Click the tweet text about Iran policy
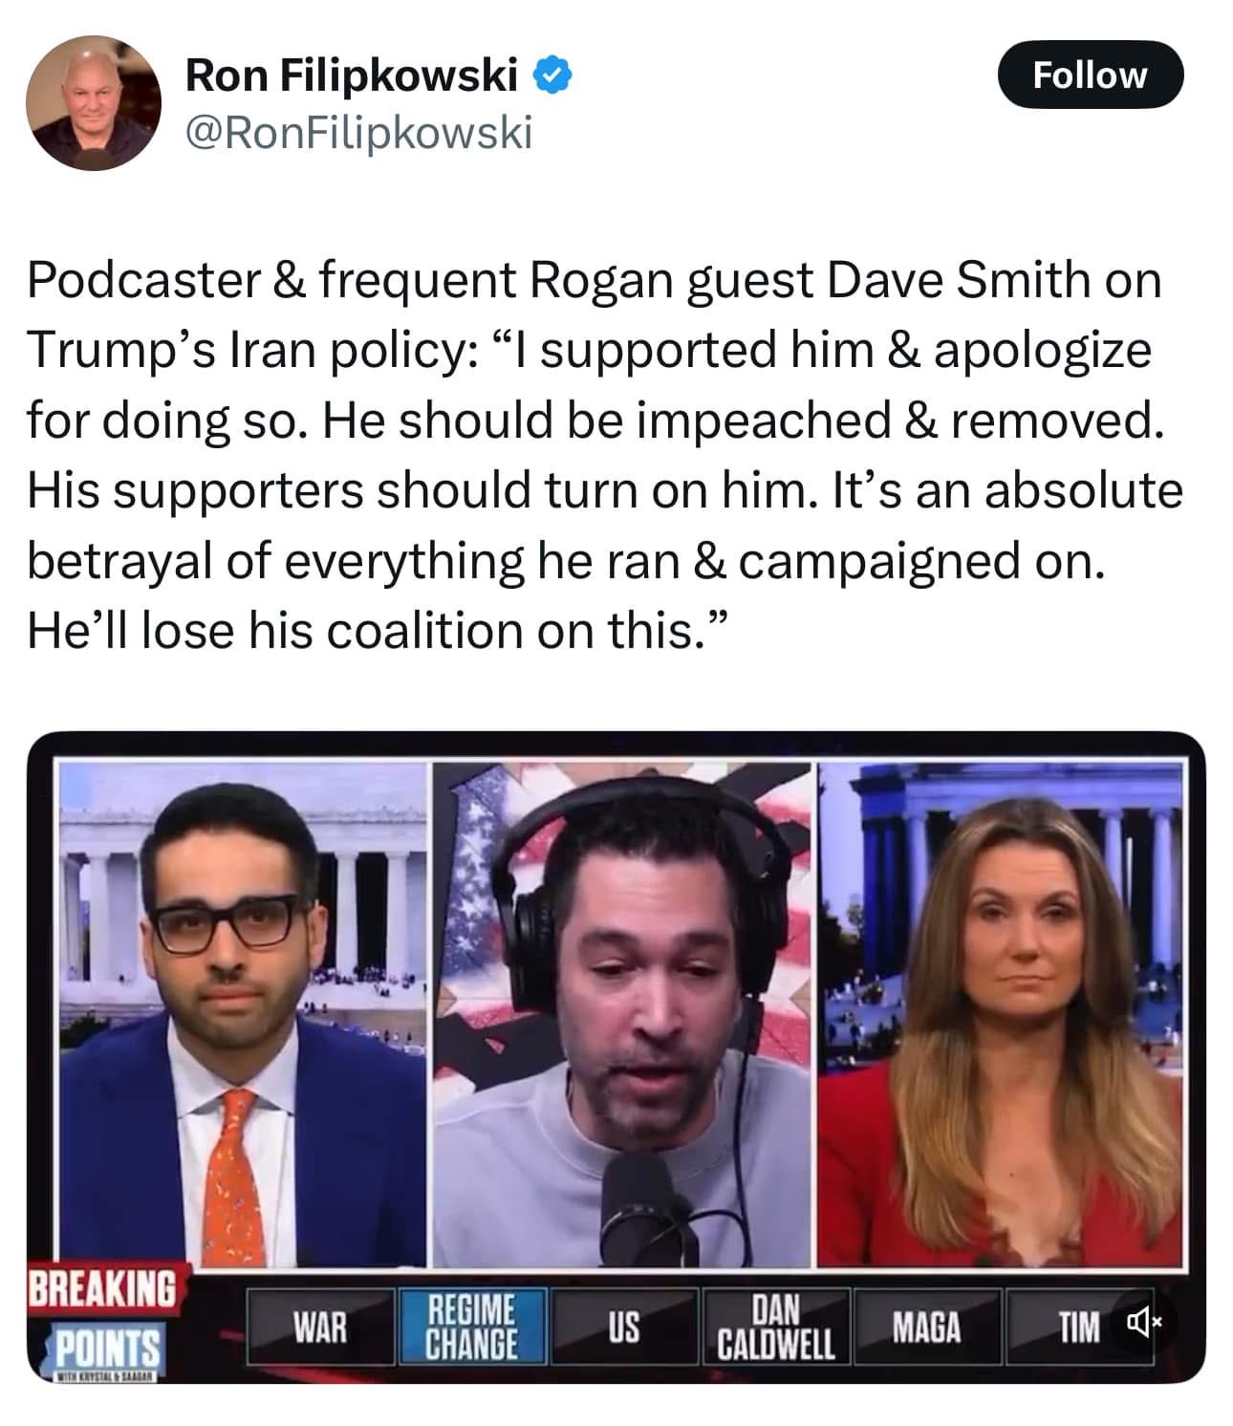 click(x=604, y=455)
